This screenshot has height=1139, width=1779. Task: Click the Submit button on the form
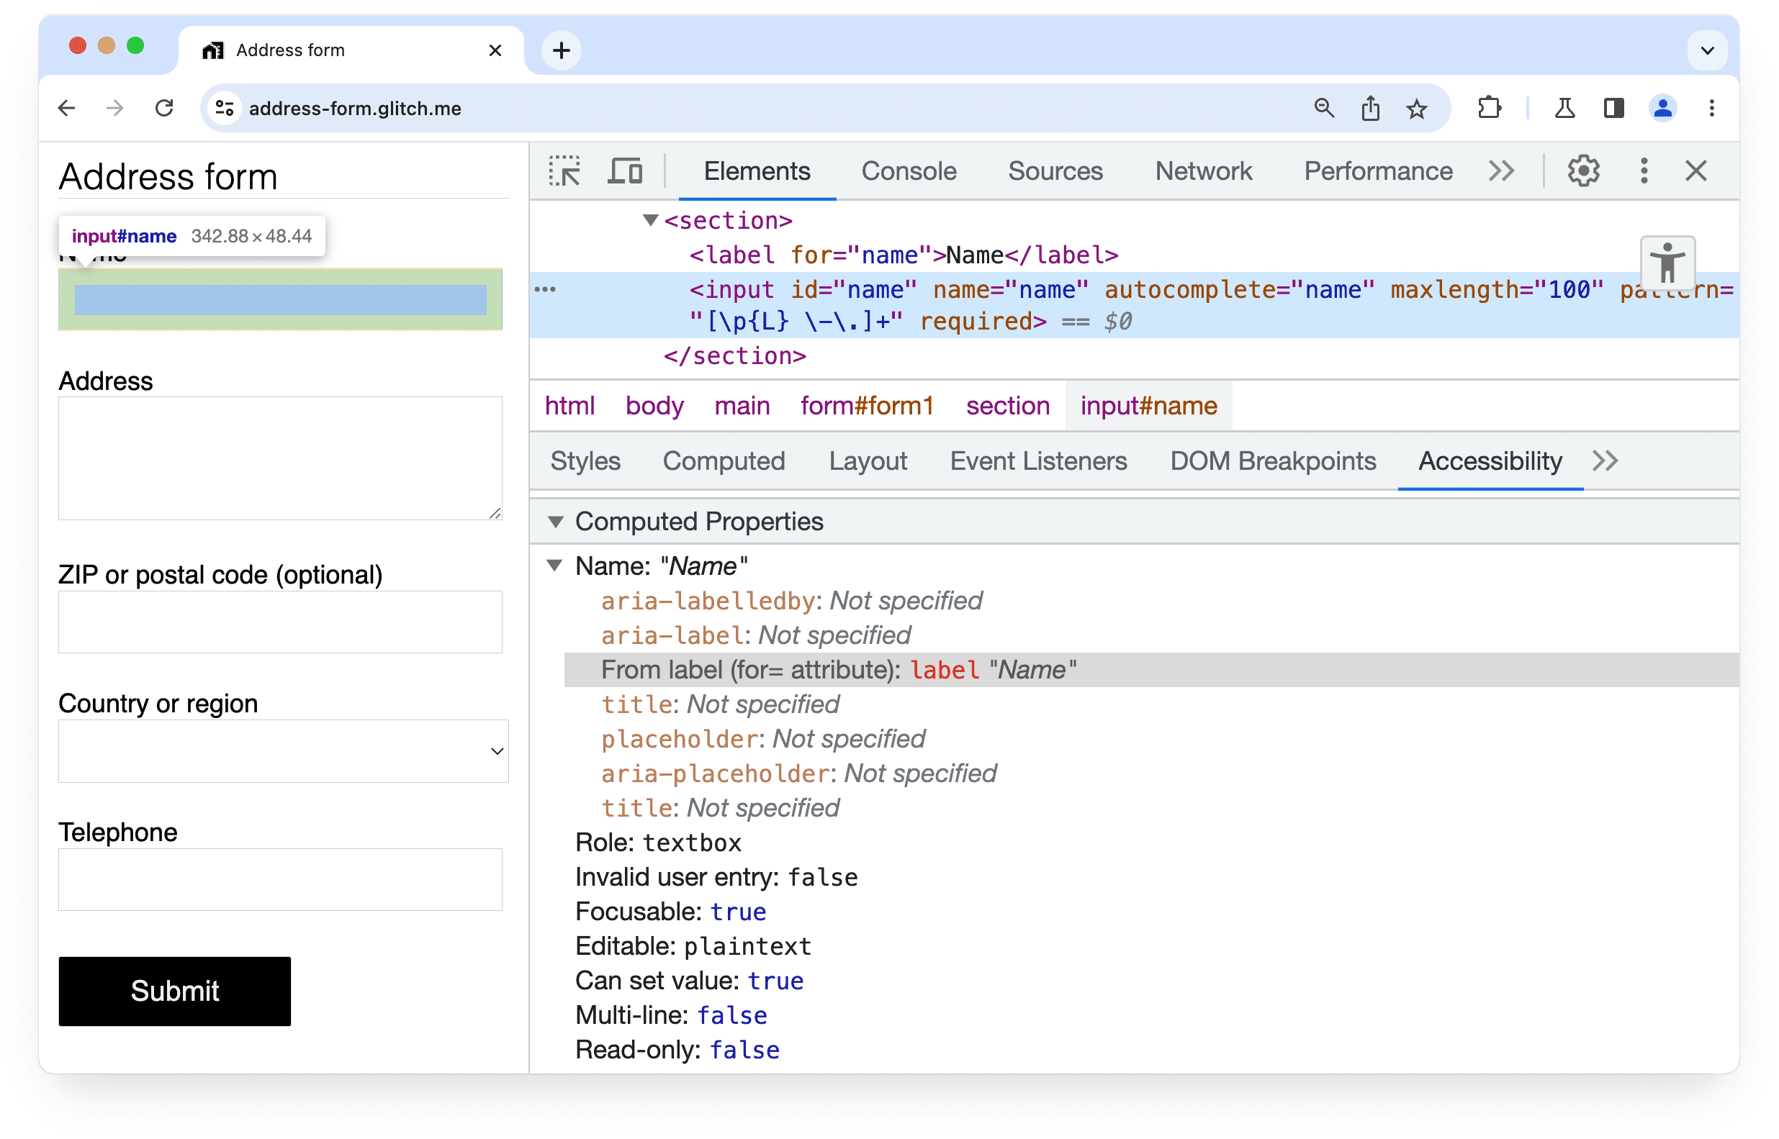tap(176, 990)
